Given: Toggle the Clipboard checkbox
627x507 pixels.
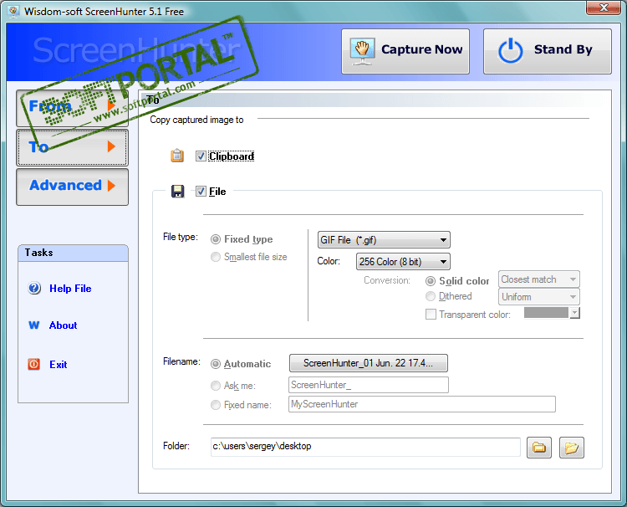Looking at the screenshot, I should coord(201,156).
